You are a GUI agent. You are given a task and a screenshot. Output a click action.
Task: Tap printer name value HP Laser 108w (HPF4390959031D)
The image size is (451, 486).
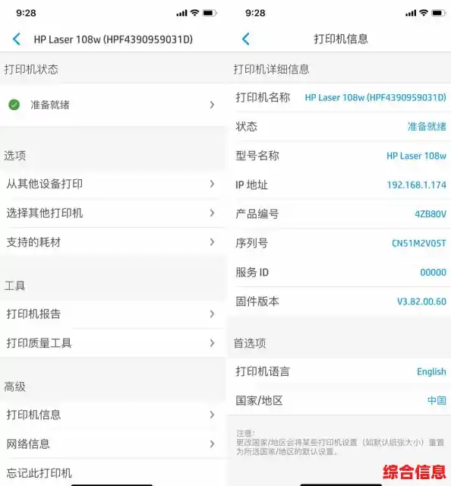point(375,98)
